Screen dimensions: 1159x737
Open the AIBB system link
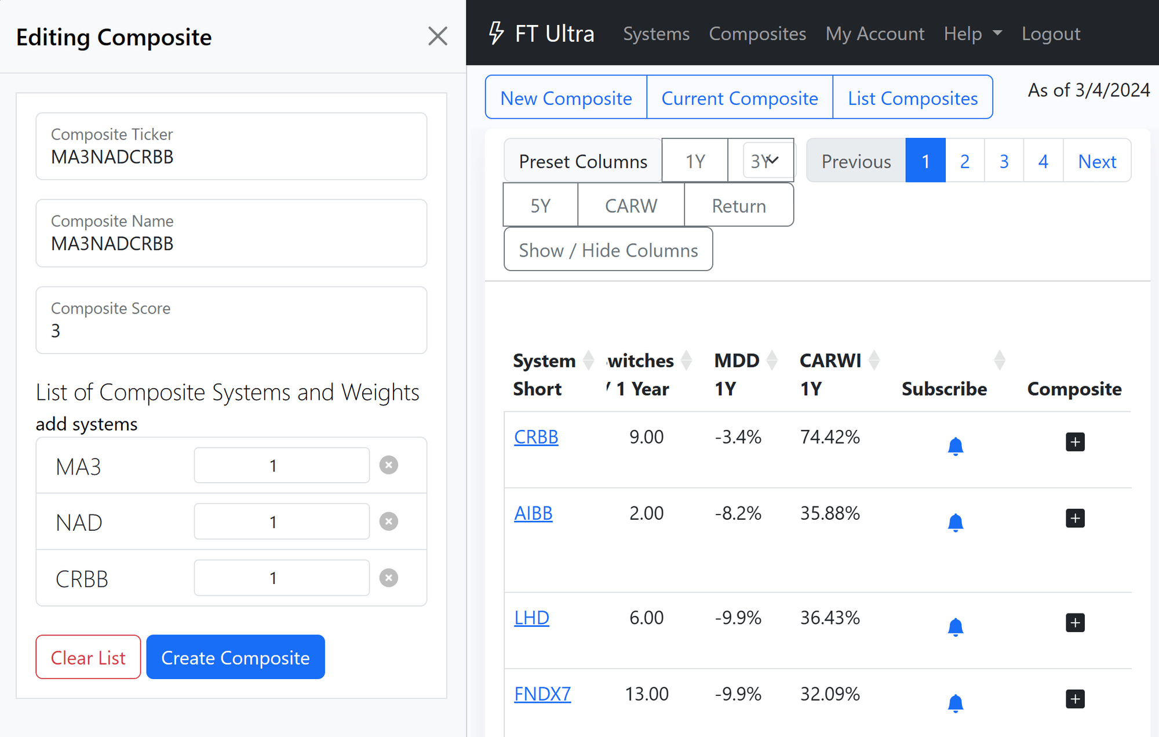pyautogui.click(x=533, y=513)
